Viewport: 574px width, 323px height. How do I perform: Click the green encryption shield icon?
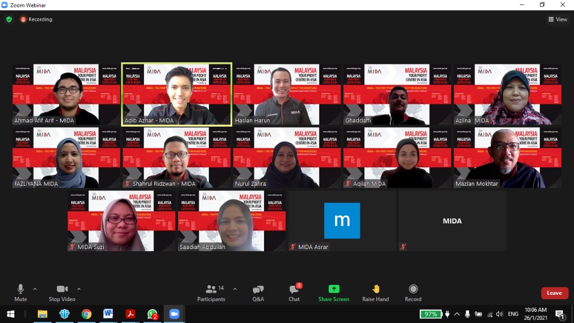tap(9, 20)
